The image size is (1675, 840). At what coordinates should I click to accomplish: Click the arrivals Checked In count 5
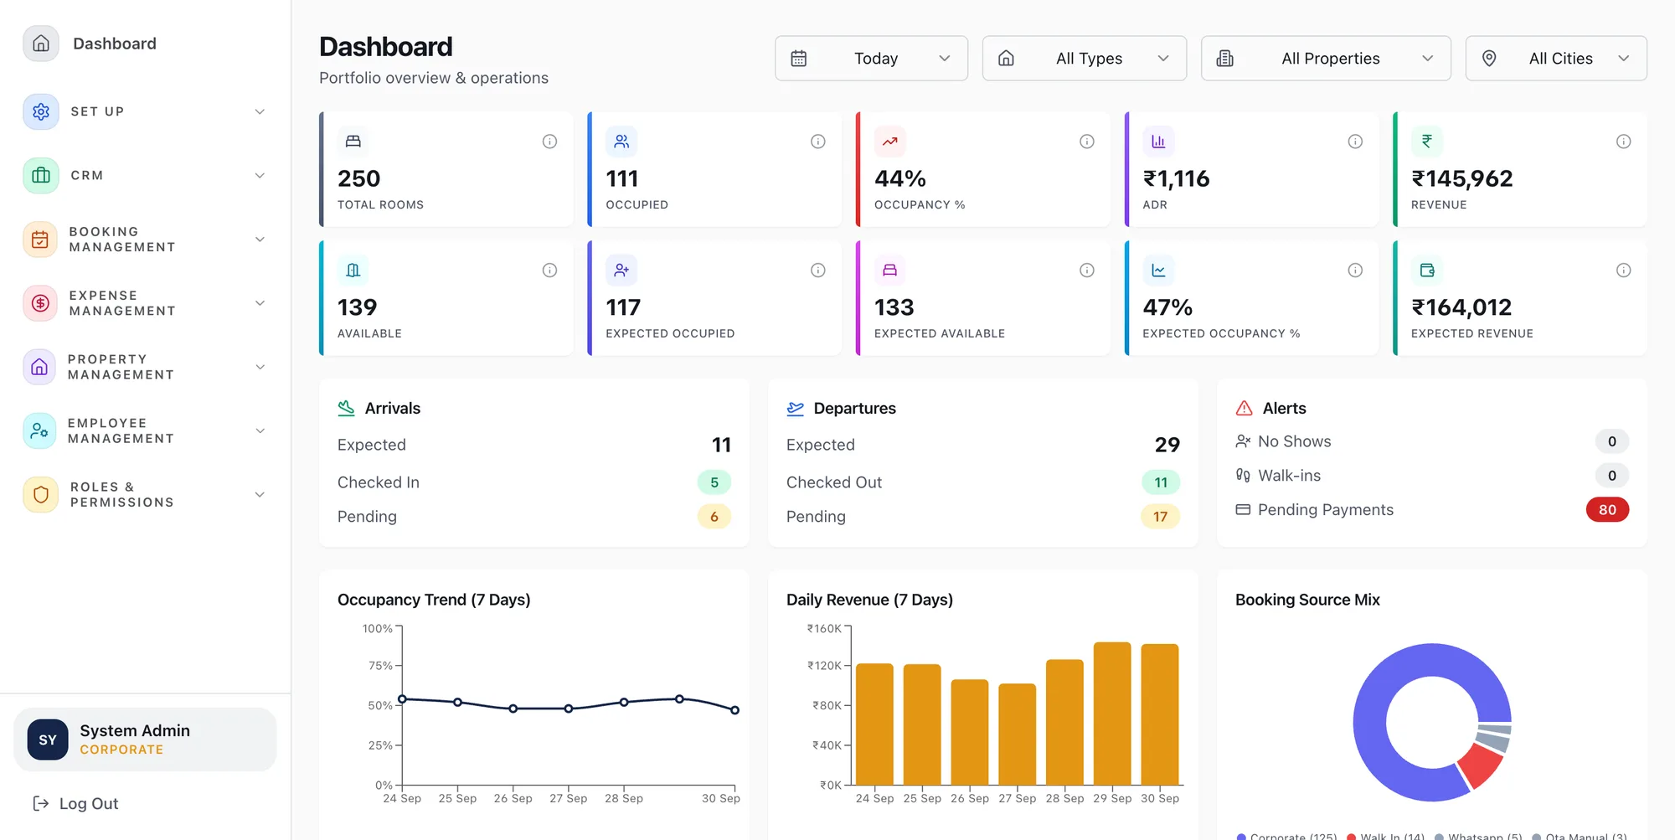tap(714, 482)
